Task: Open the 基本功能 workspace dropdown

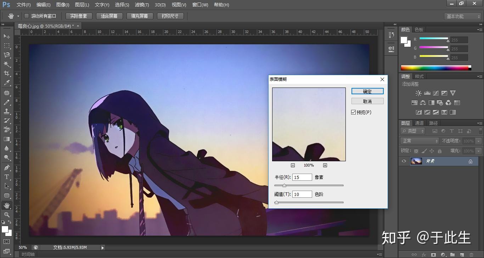Action: tap(463, 16)
